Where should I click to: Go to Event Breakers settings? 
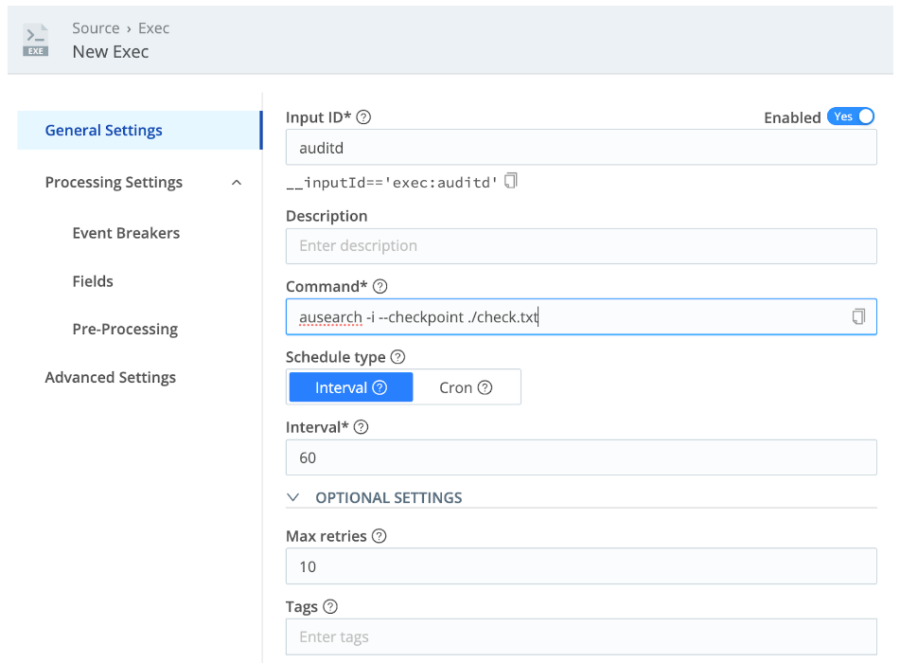coord(126,233)
